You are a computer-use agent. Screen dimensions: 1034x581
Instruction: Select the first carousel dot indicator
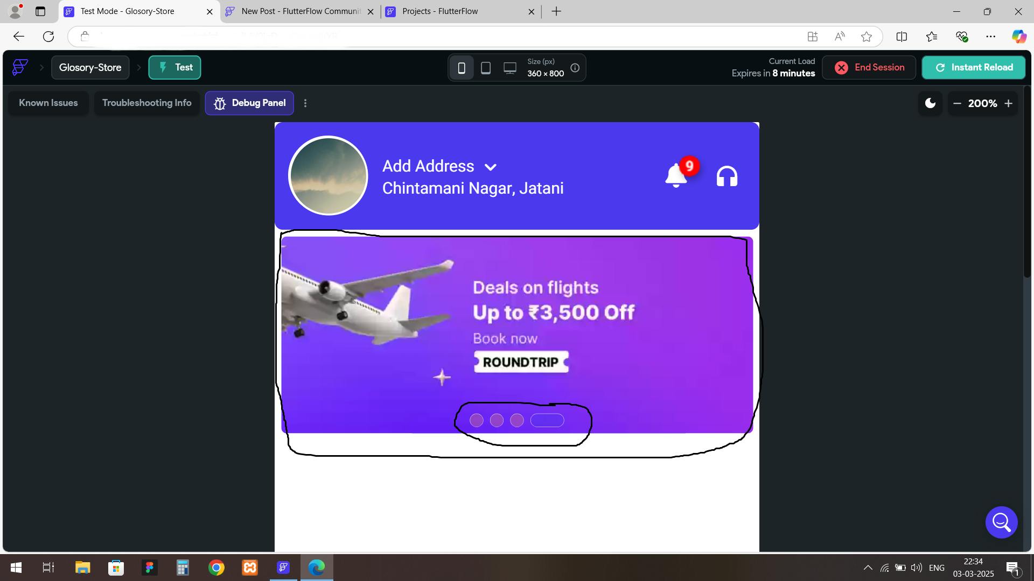pos(476,420)
